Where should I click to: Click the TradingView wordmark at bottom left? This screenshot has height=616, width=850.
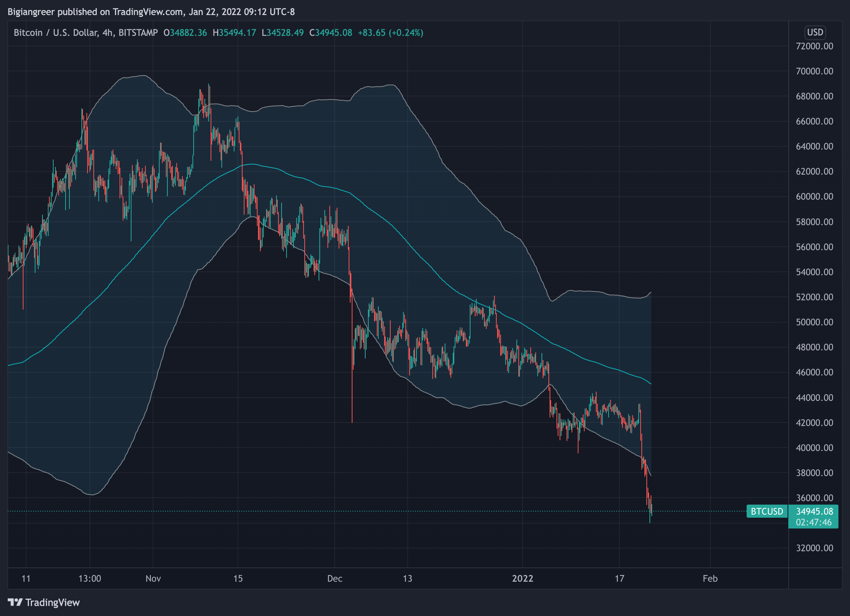click(x=52, y=603)
